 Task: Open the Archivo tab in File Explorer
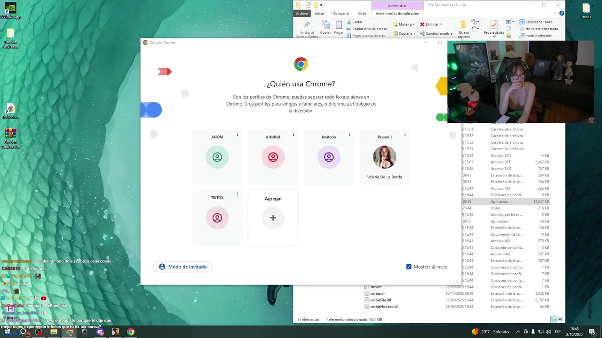[x=301, y=14]
